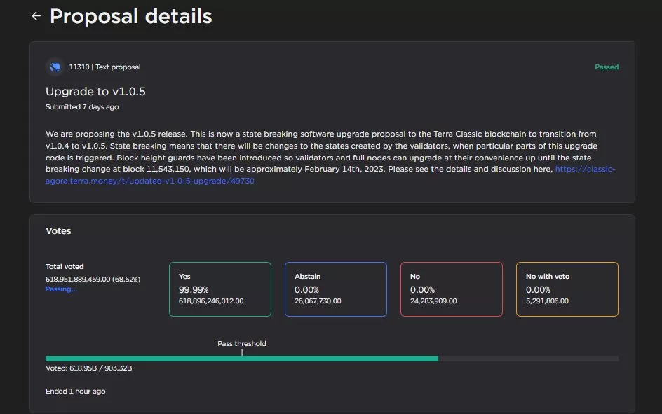Click the 11310 | Text proposal label
Image resolution: width=662 pixels, height=414 pixels.
[104, 67]
